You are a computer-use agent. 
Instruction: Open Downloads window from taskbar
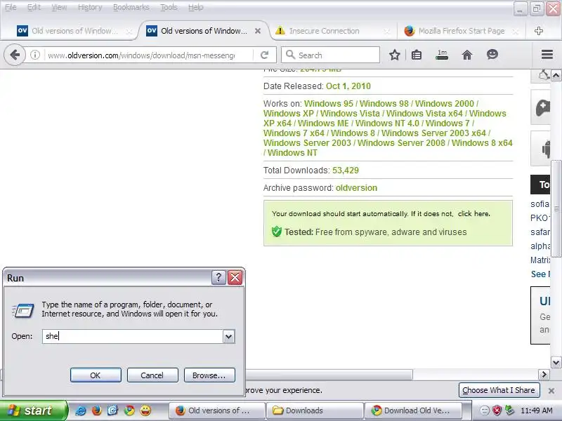pos(315,410)
